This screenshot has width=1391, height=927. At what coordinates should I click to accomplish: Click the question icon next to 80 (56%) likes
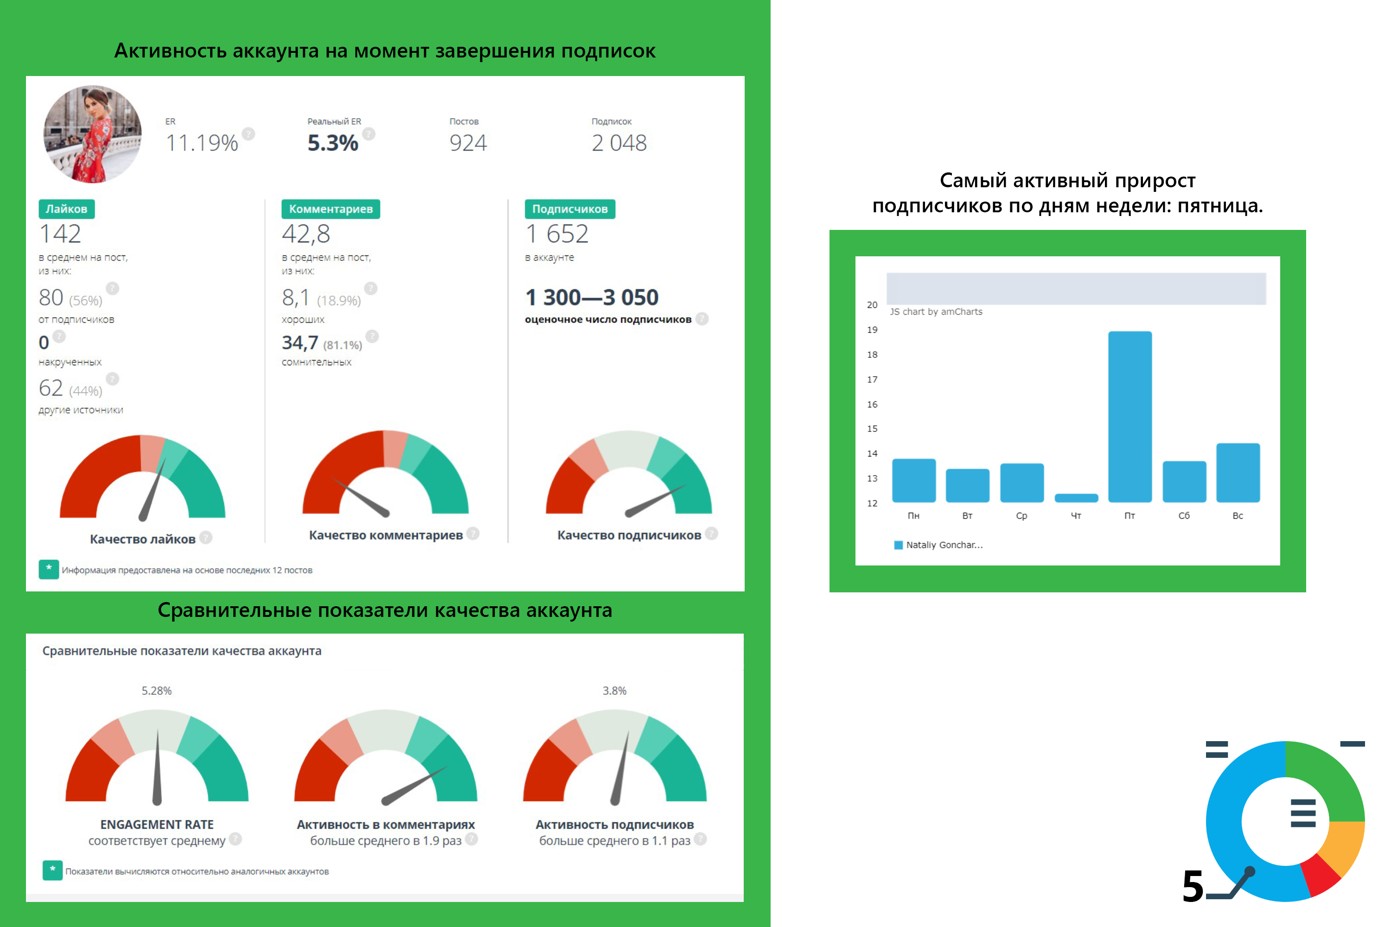112,288
